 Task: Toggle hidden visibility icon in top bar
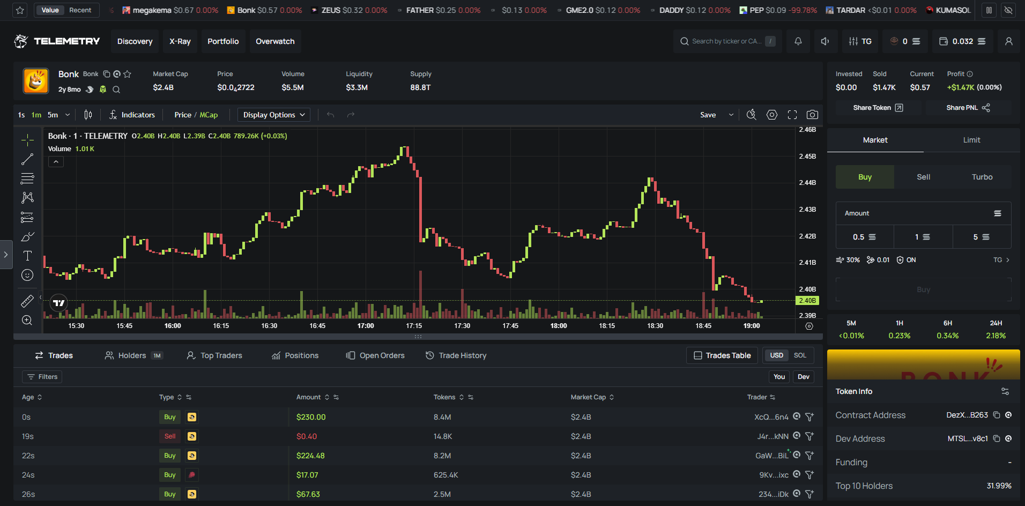[x=1008, y=10]
